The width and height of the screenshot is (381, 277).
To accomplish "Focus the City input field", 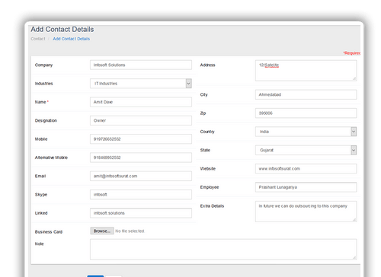I will [306, 94].
